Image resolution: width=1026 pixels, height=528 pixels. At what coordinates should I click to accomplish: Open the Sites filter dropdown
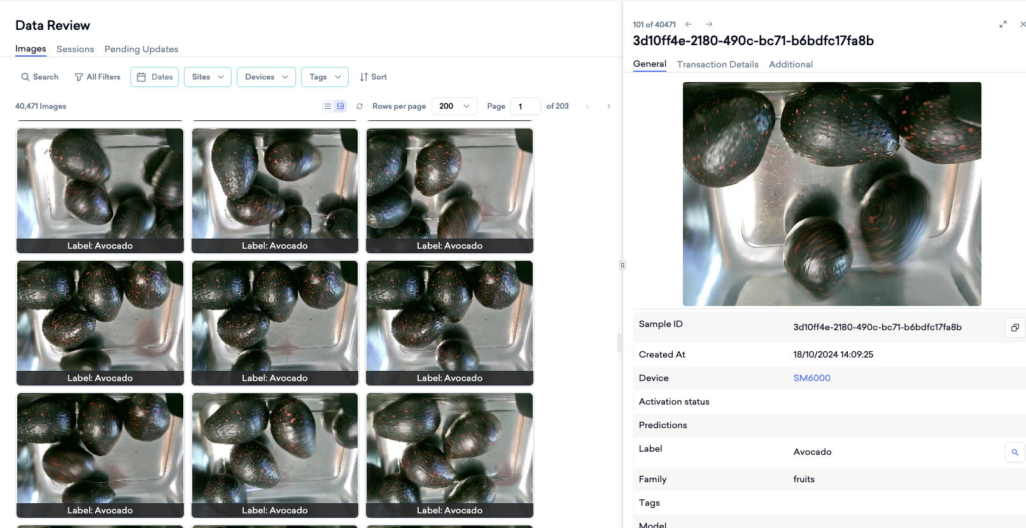tap(207, 77)
